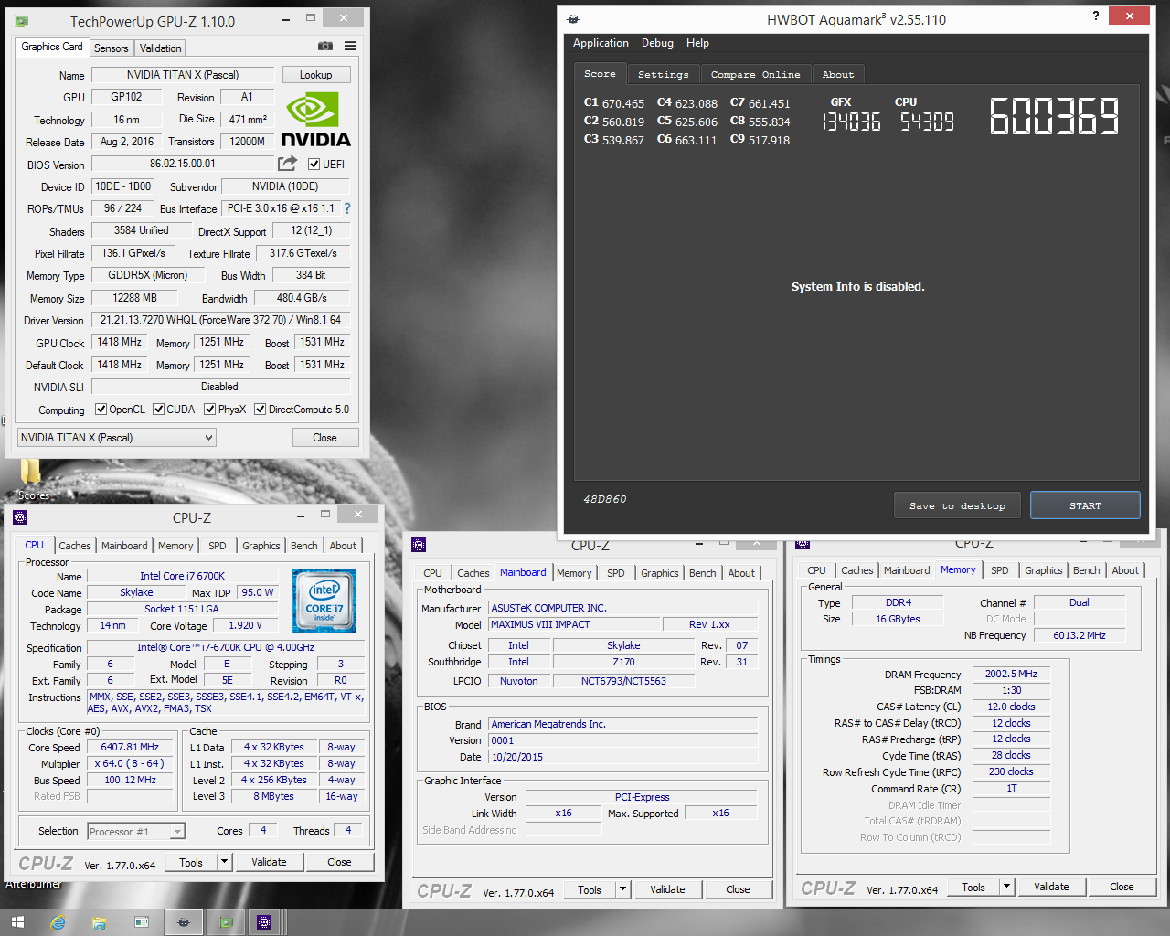The image size is (1170, 936).
Task: Open the Windows Start button
Action: [x=17, y=922]
